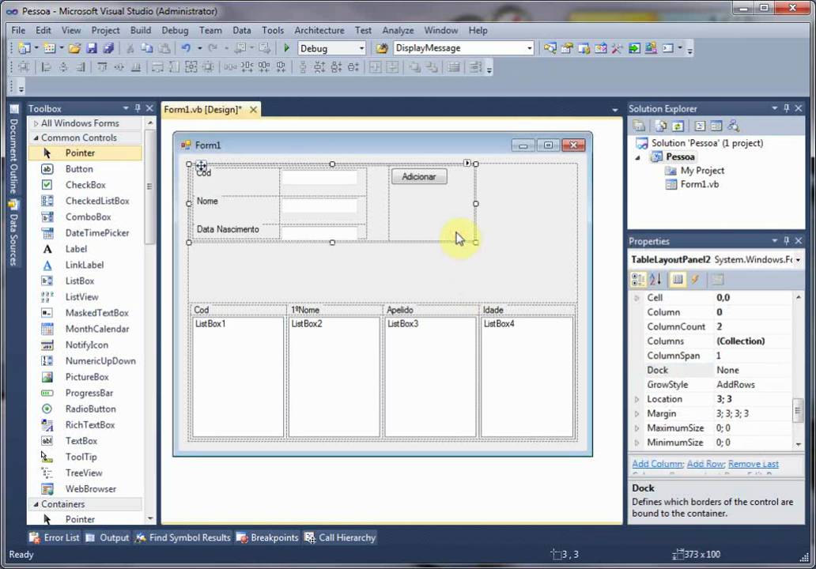
Task: Click the Add Column link
Action: pyautogui.click(x=657, y=464)
